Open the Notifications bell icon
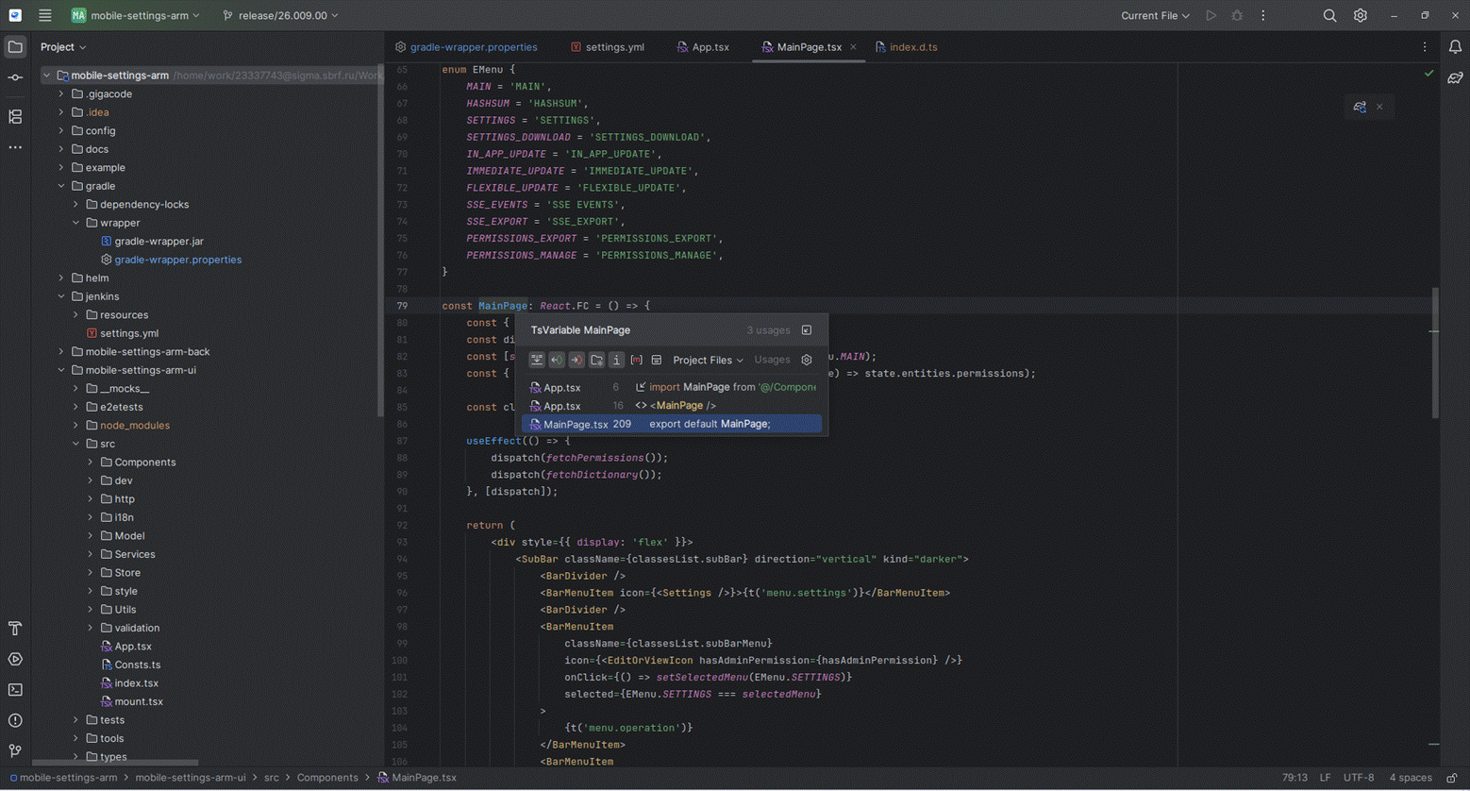 [x=1455, y=46]
